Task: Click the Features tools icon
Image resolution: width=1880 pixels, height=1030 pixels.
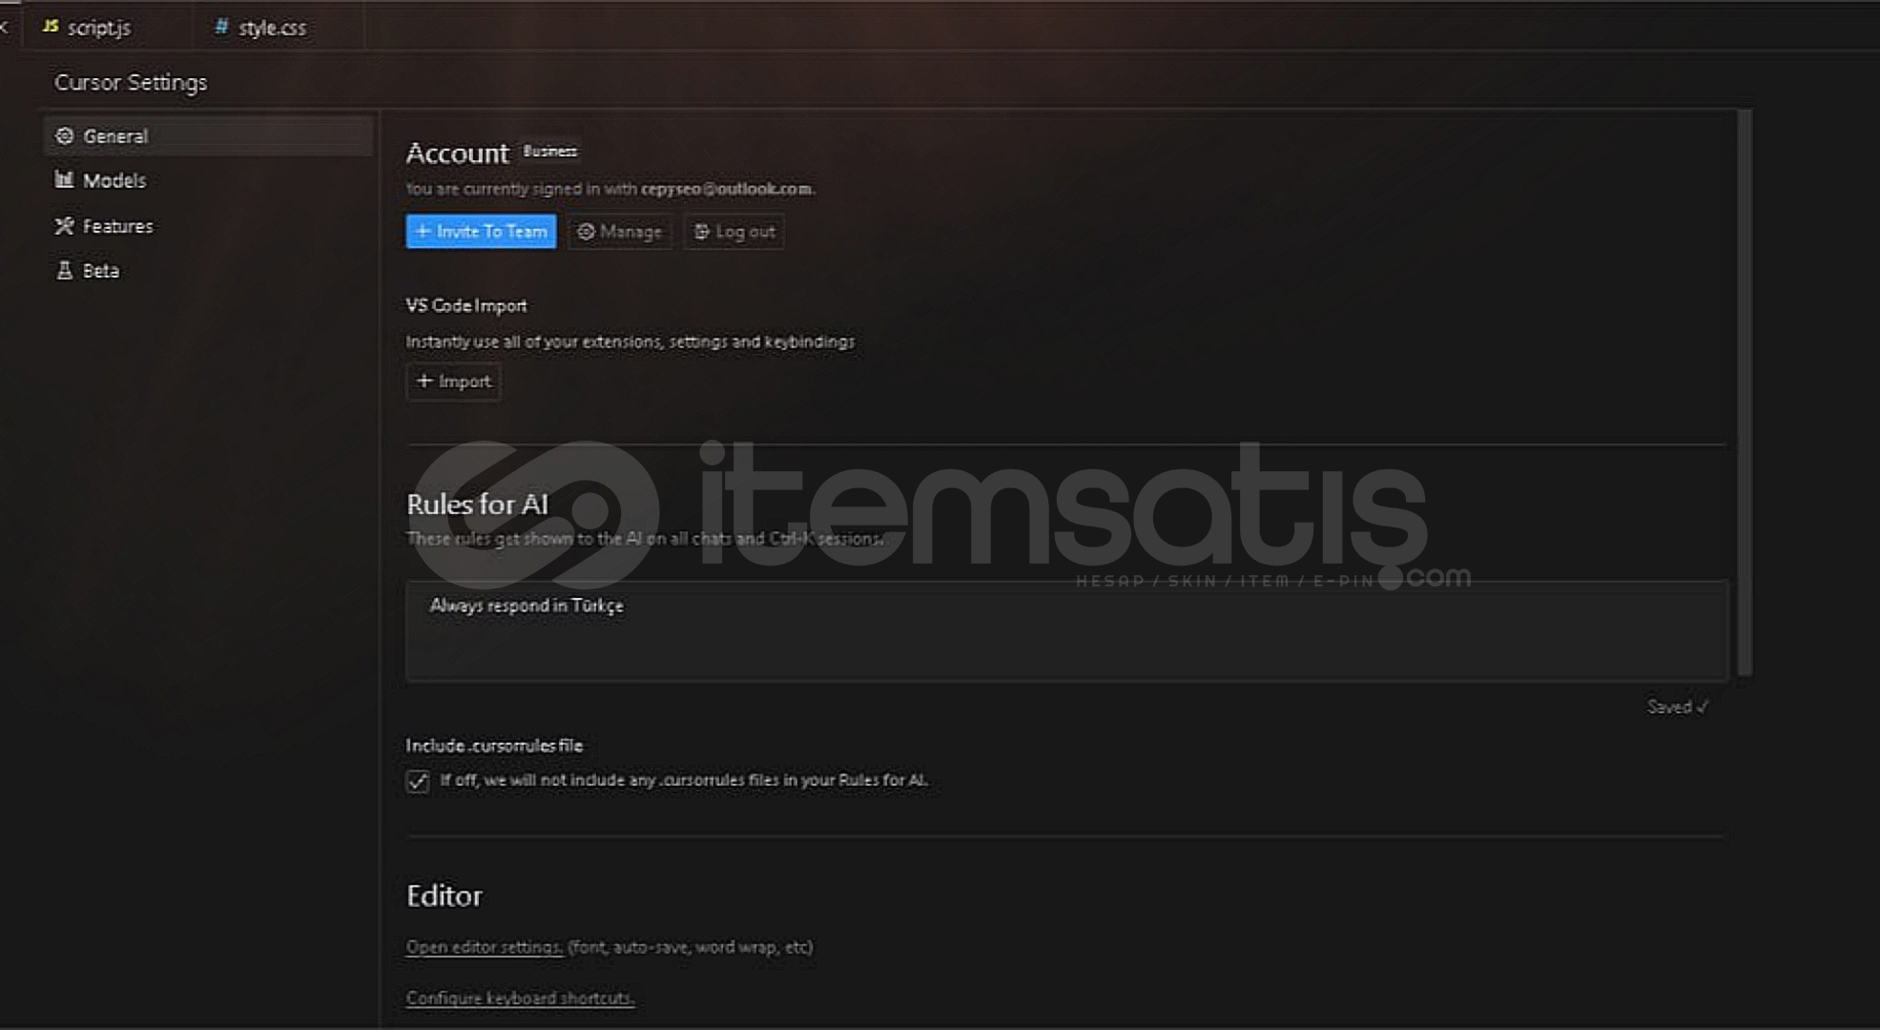Action: tap(64, 226)
